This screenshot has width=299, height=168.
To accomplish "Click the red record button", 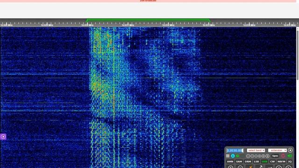I will point(283,155).
